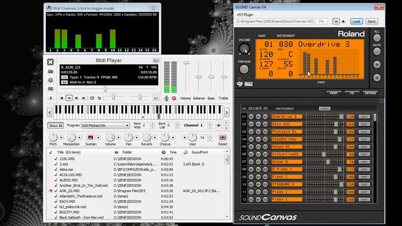The width and height of the screenshot is (402, 226).
Task: Open the folder icon in Midi Player sidebar
Action: click(50, 71)
